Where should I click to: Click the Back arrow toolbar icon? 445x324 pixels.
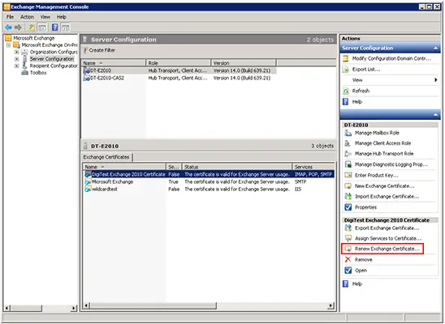(8, 28)
